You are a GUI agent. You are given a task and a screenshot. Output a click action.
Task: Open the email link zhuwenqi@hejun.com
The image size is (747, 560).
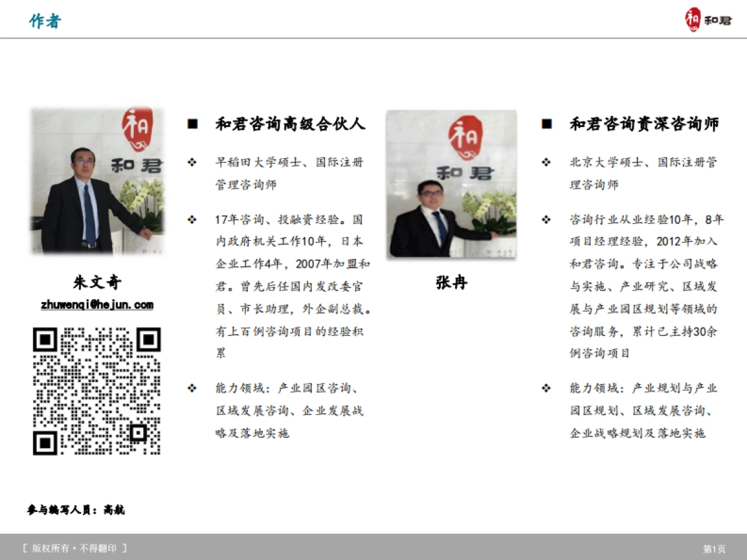[x=98, y=304]
